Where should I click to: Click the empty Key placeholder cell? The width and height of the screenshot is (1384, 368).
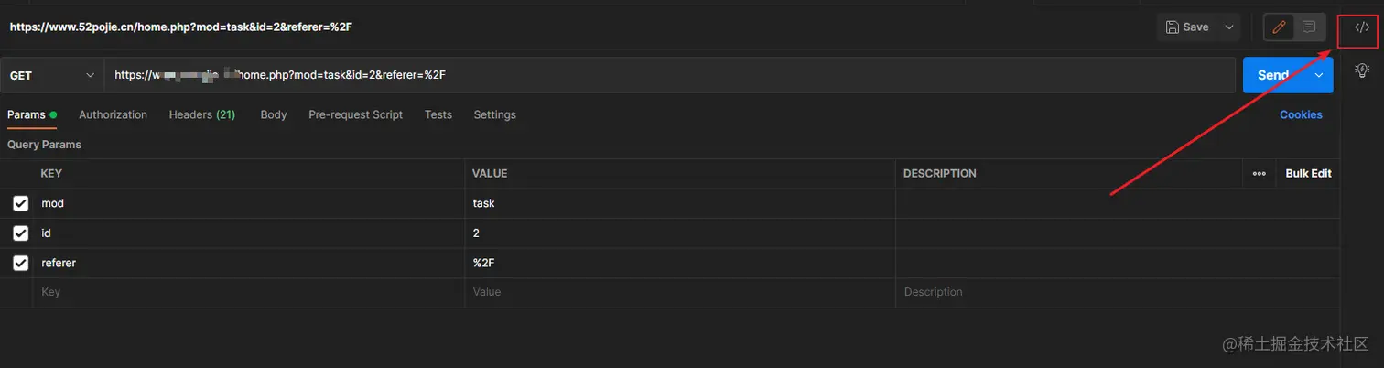tap(248, 292)
